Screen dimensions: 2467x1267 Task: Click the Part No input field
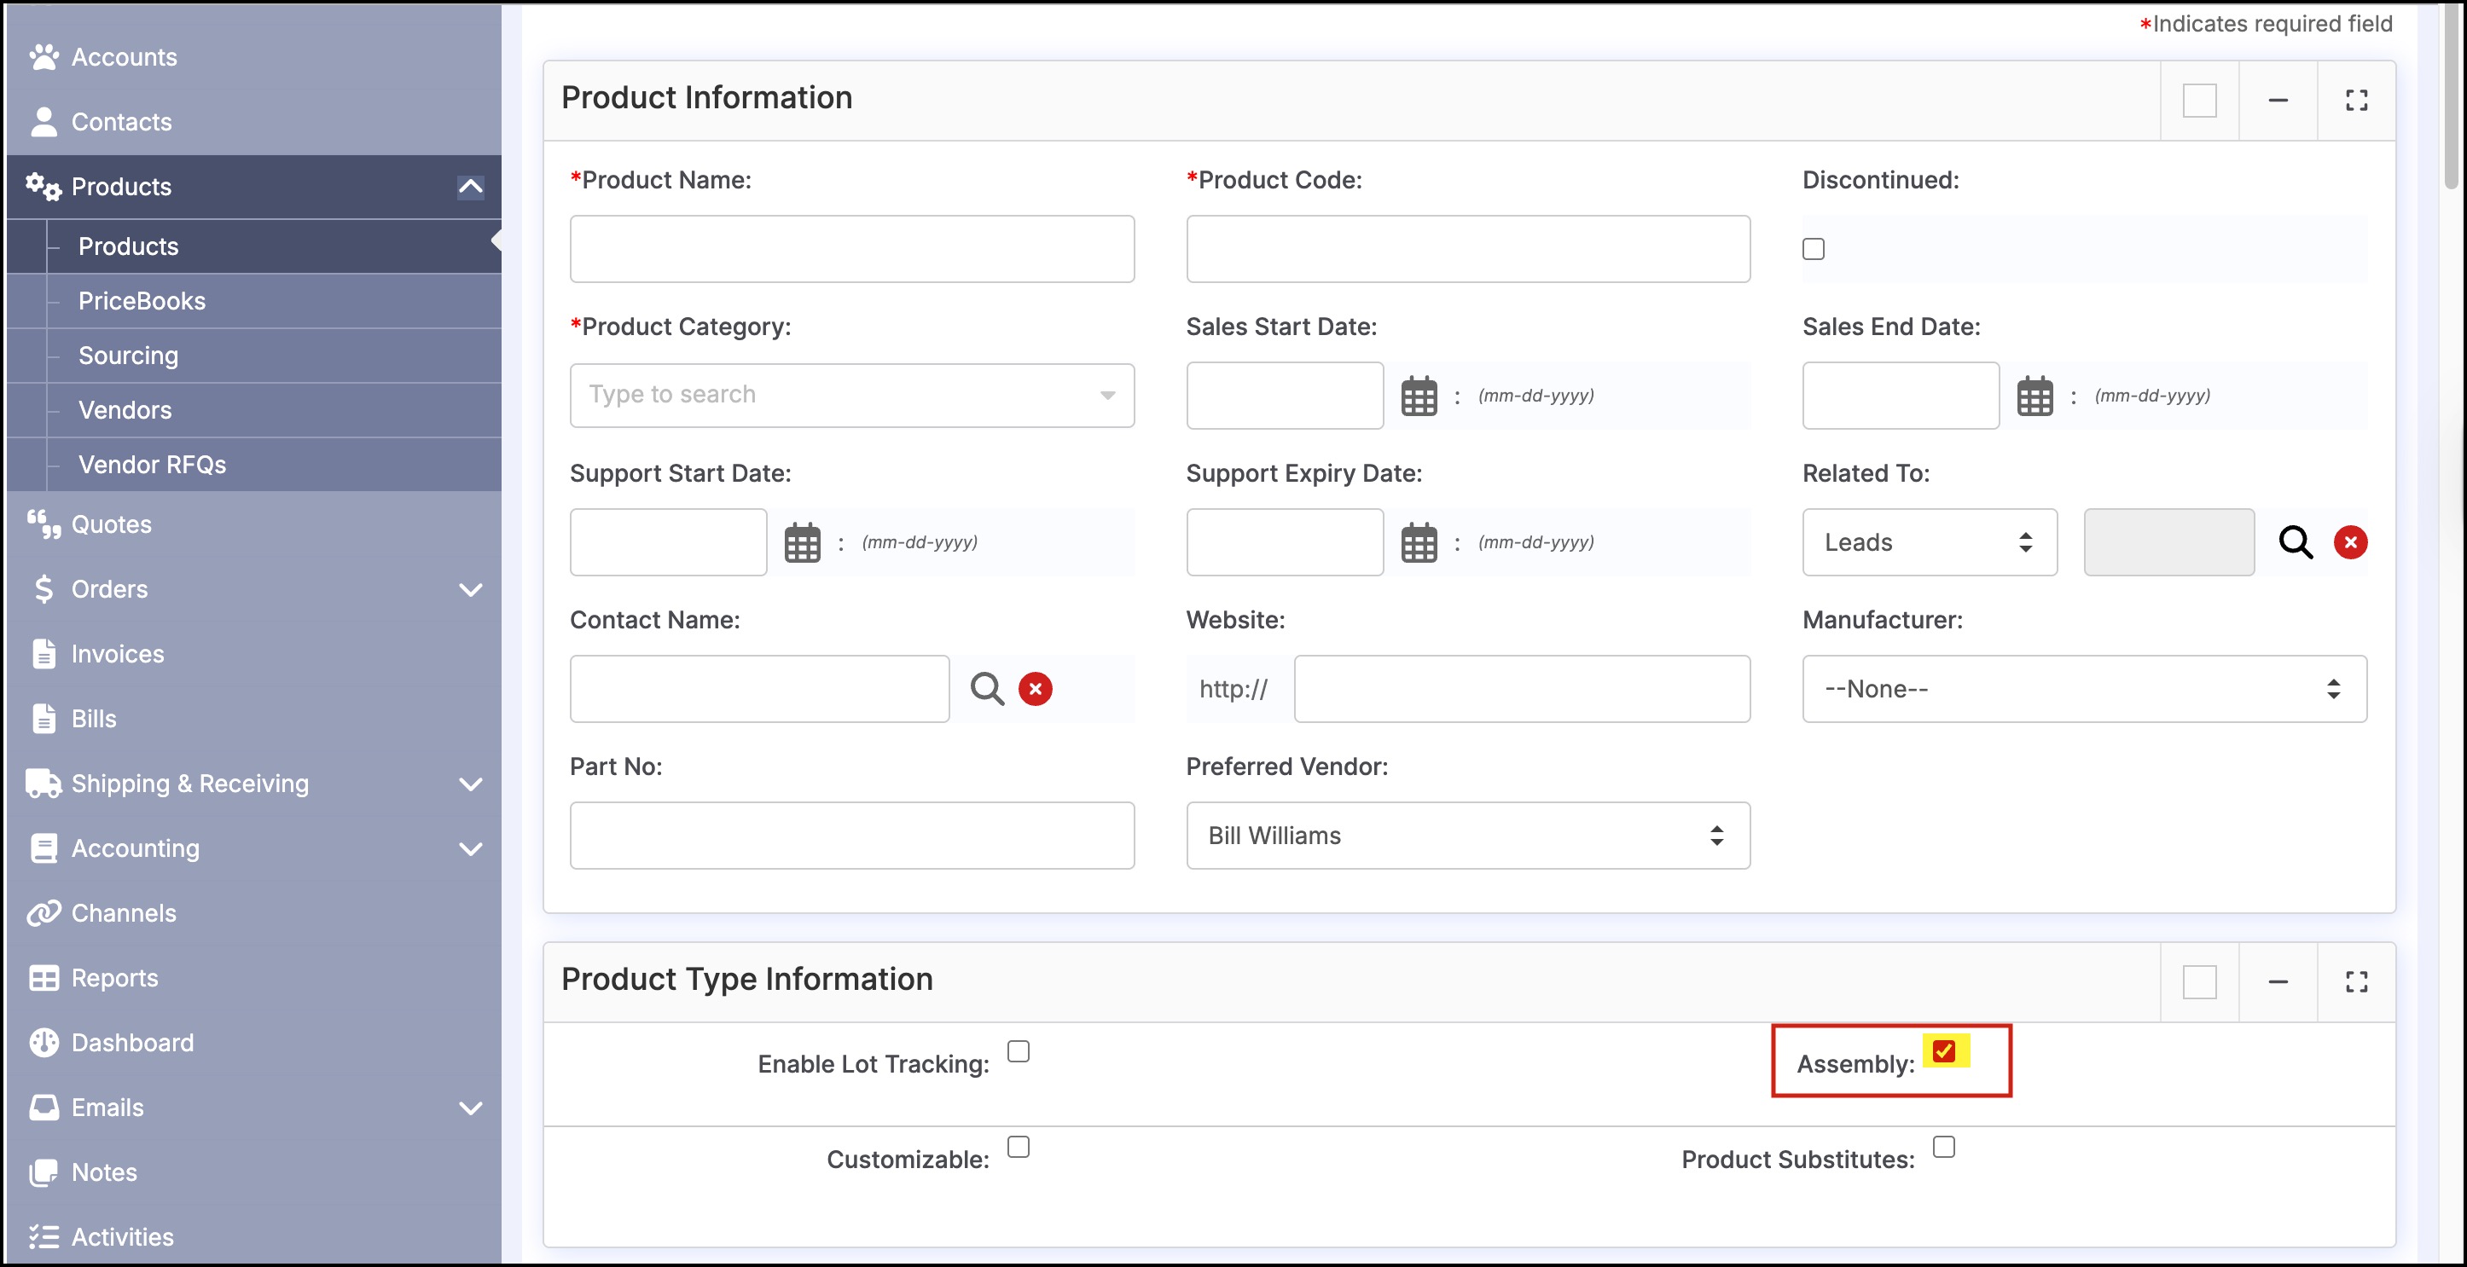[x=851, y=836]
